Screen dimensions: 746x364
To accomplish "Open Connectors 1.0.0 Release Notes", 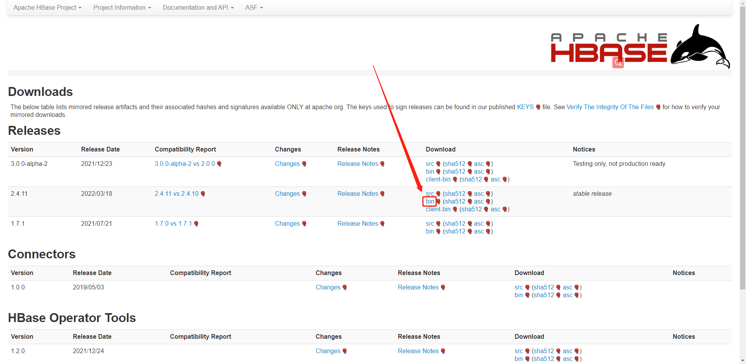I will (x=418, y=287).
